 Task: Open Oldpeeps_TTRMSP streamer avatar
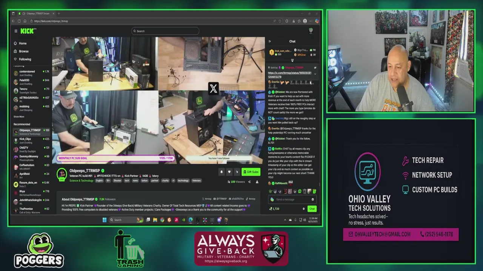pos(62,174)
